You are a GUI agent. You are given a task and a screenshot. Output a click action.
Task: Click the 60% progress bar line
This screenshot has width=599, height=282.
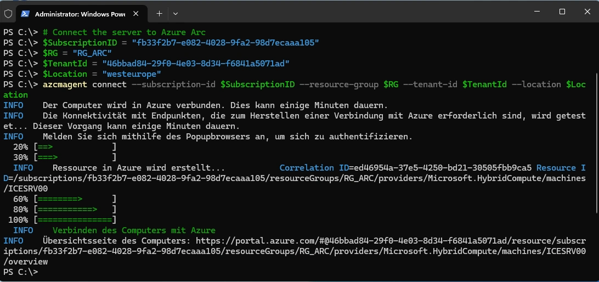tap(65, 199)
